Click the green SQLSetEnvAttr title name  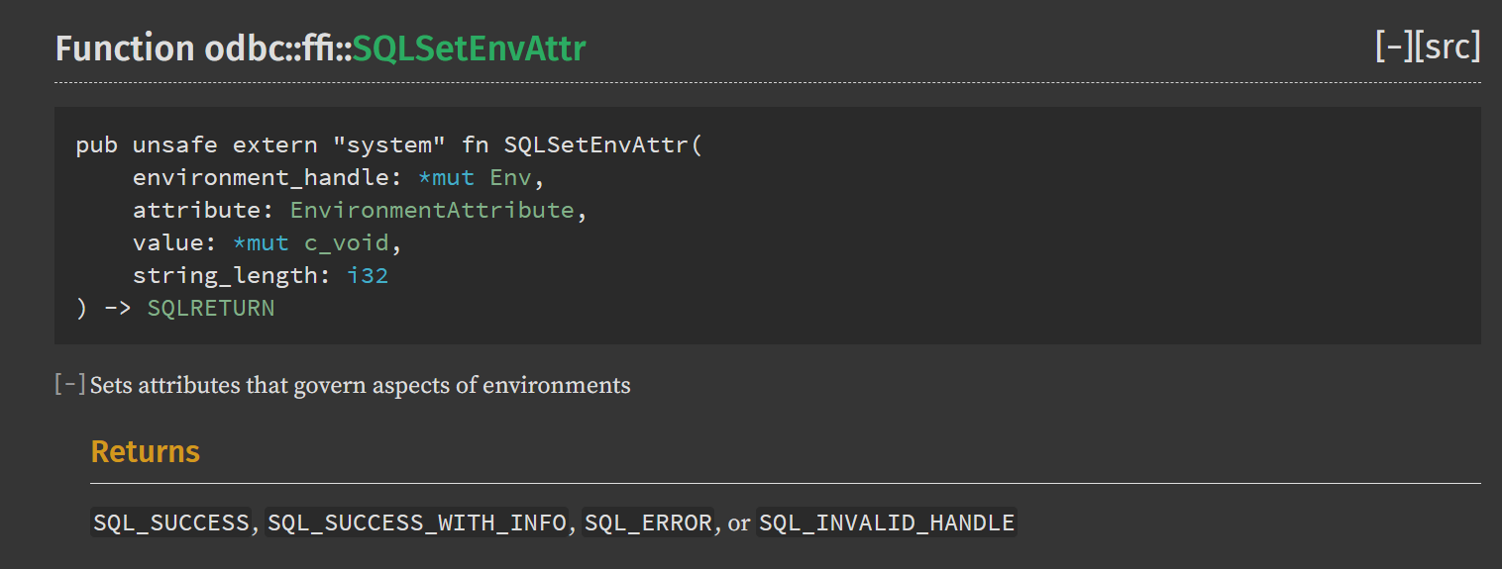click(x=470, y=48)
